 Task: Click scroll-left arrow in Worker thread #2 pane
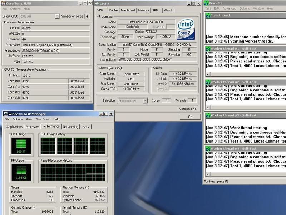click(x=208, y=107)
